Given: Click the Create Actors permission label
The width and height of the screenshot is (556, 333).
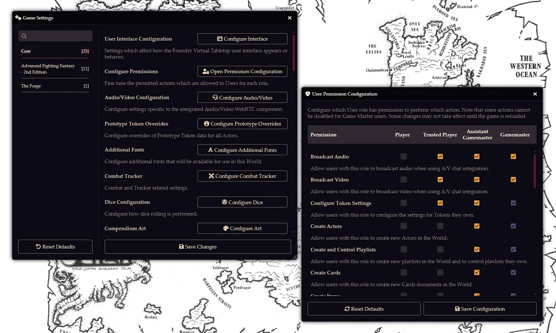Looking at the screenshot, I should click(x=326, y=226).
